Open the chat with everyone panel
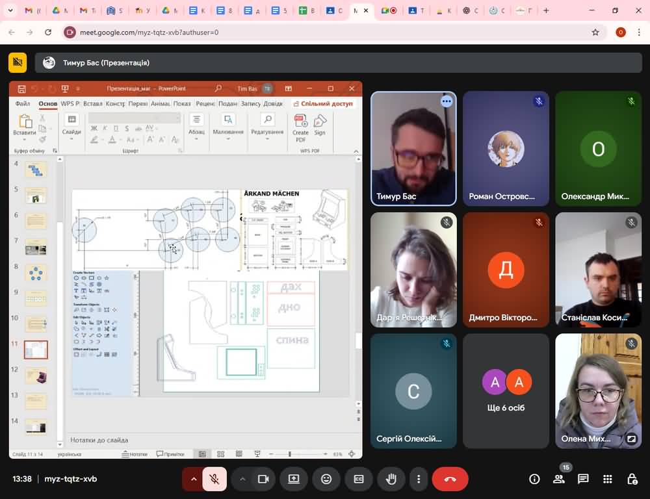This screenshot has width=650, height=499. (x=583, y=479)
